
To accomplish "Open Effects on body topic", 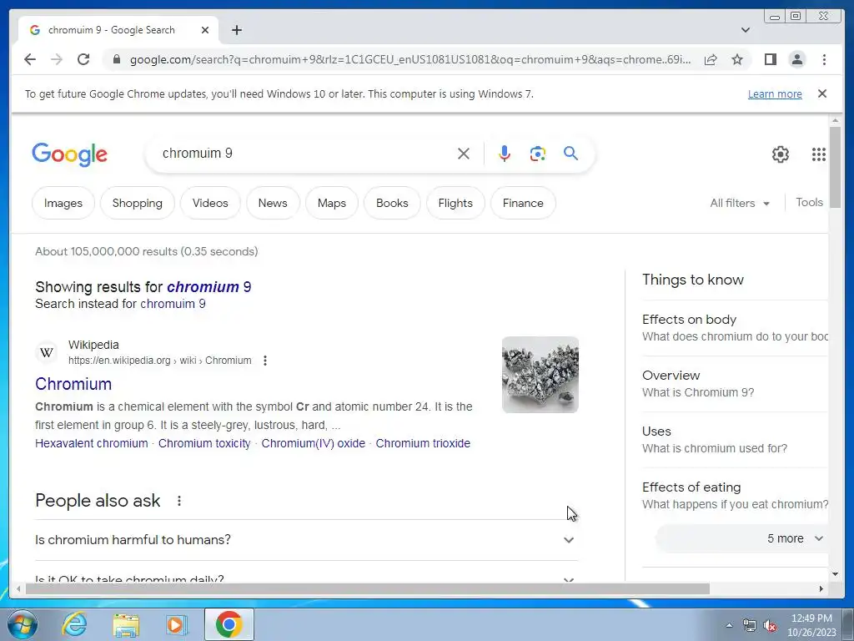I will coord(735,327).
